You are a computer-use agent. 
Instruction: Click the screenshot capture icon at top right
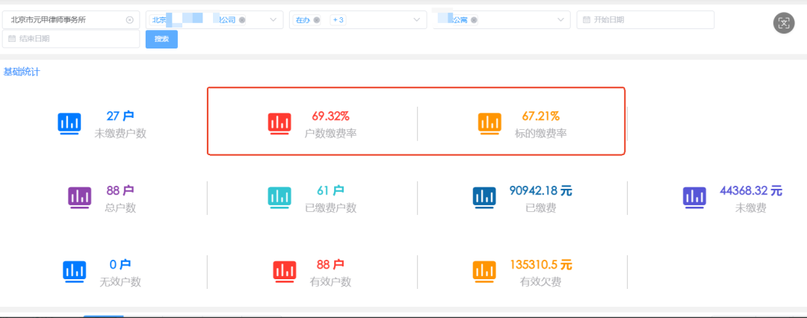pyautogui.click(x=783, y=22)
